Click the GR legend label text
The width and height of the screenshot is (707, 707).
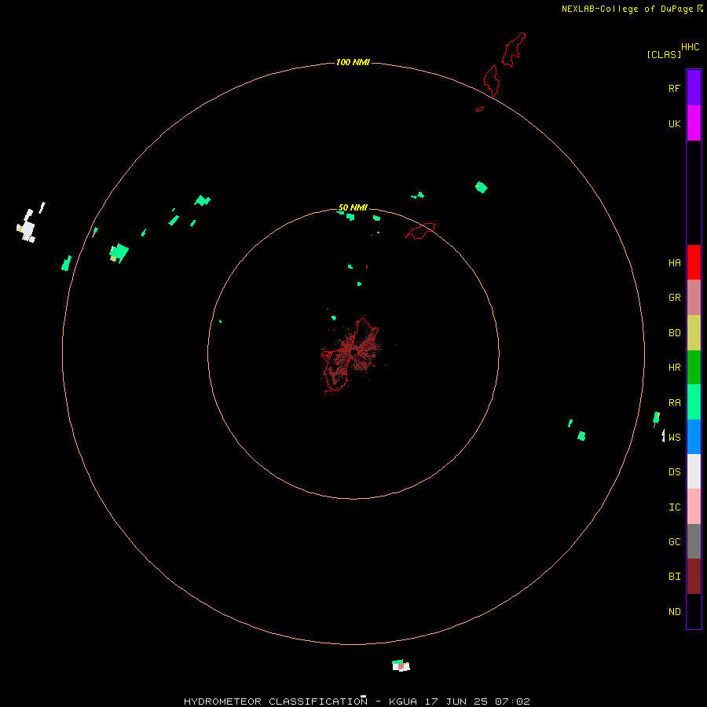click(675, 298)
